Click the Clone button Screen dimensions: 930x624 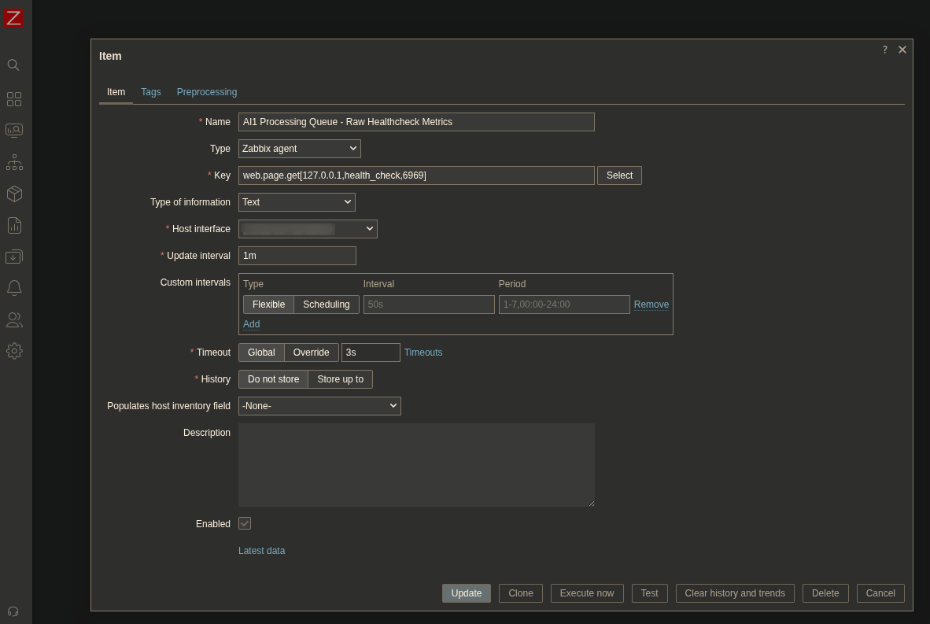(521, 593)
